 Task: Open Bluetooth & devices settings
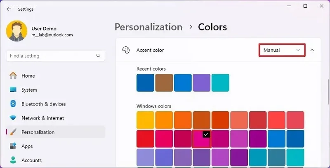56,104
